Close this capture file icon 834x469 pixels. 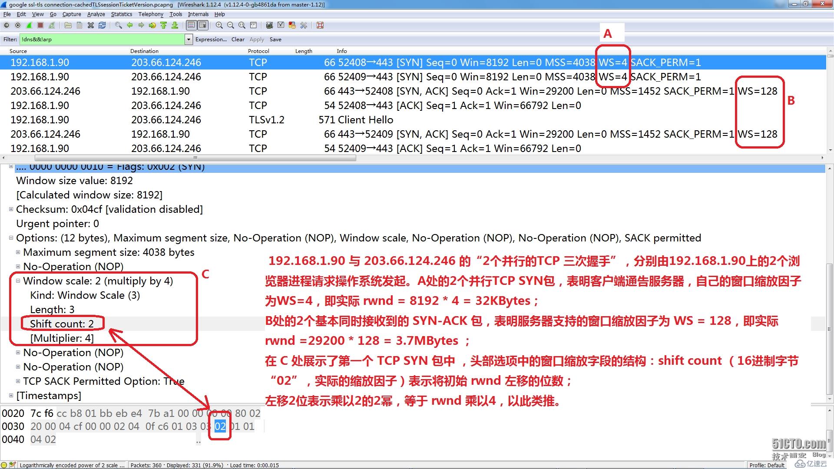(91, 25)
